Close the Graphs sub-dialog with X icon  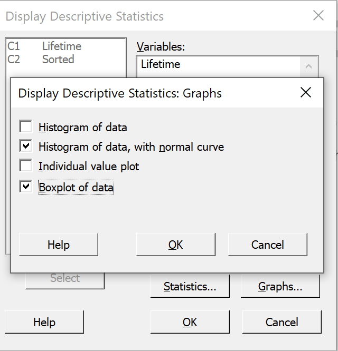click(x=306, y=92)
